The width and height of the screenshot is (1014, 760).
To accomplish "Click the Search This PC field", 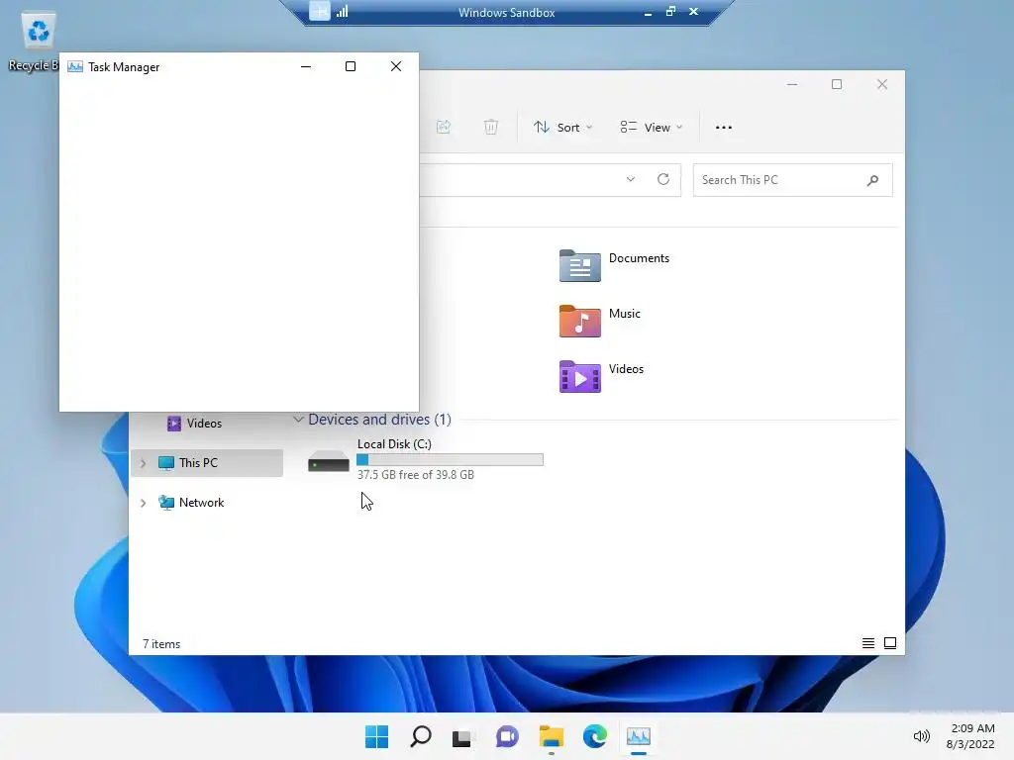I will click(x=792, y=180).
